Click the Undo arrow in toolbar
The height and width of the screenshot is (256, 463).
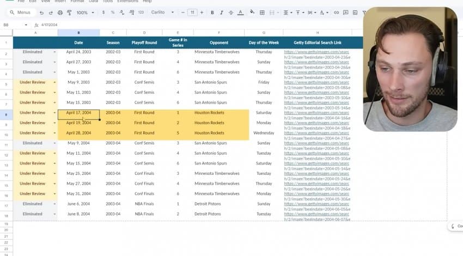point(41,13)
